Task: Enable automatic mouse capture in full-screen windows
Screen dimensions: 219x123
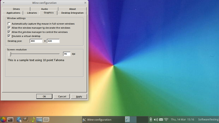Action: (x=9, y=24)
